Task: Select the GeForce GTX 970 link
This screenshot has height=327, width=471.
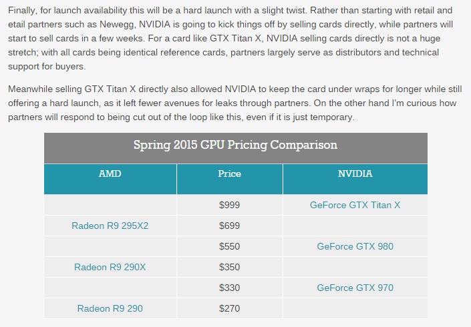Action: tap(355, 288)
